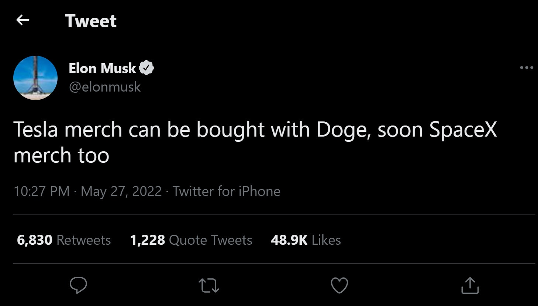
Task: Open the three-dot more options menu
Action: 527,67
